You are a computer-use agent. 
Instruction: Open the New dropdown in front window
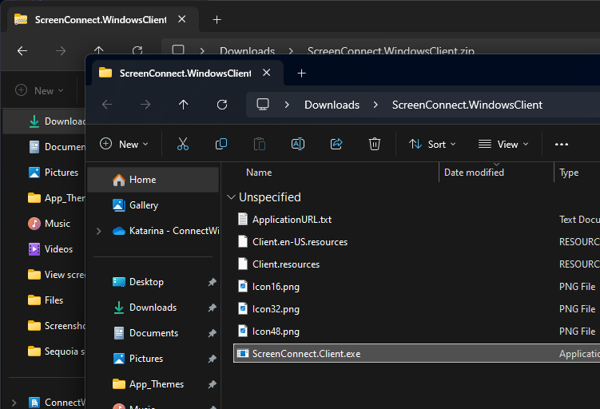coord(124,144)
